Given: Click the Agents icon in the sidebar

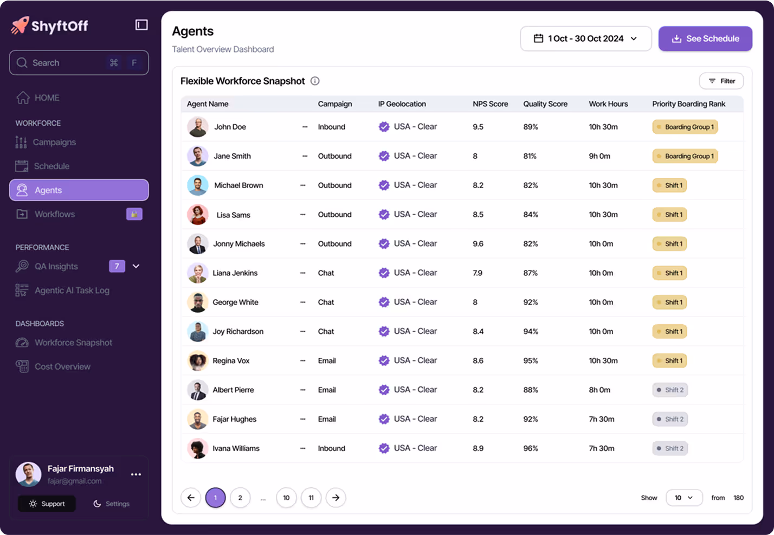Looking at the screenshot, I should pyautogui.click(x=22, y=190).
